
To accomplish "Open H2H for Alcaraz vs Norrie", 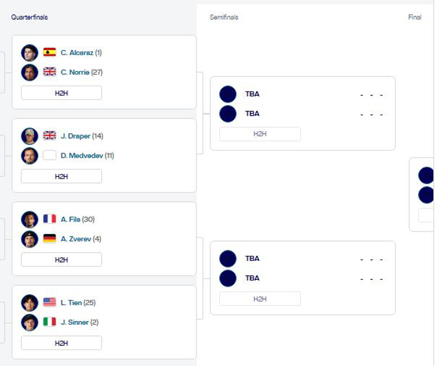I will 61,93.
